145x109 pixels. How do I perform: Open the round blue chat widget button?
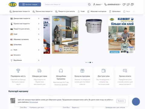[x=136, y=102]
